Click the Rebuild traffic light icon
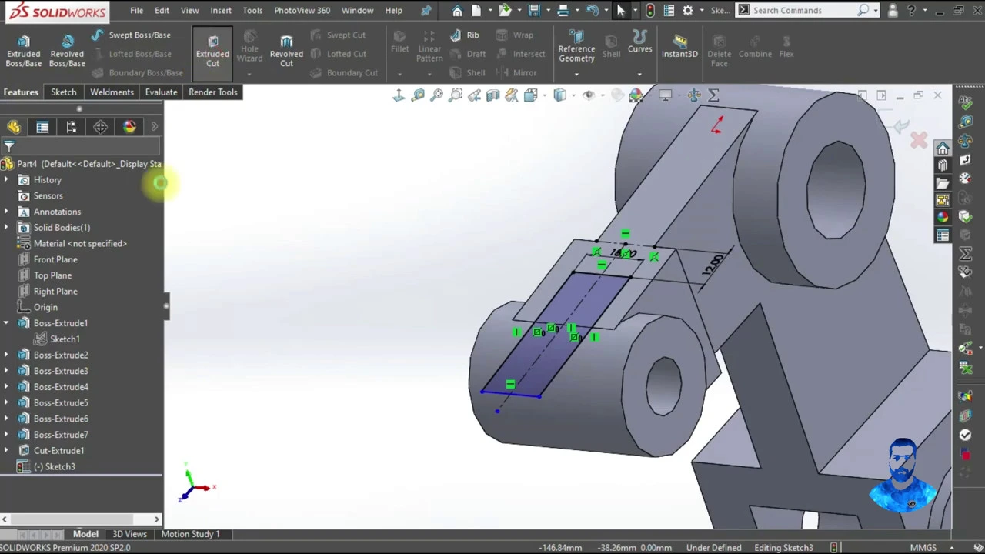 tap(650, 11)
